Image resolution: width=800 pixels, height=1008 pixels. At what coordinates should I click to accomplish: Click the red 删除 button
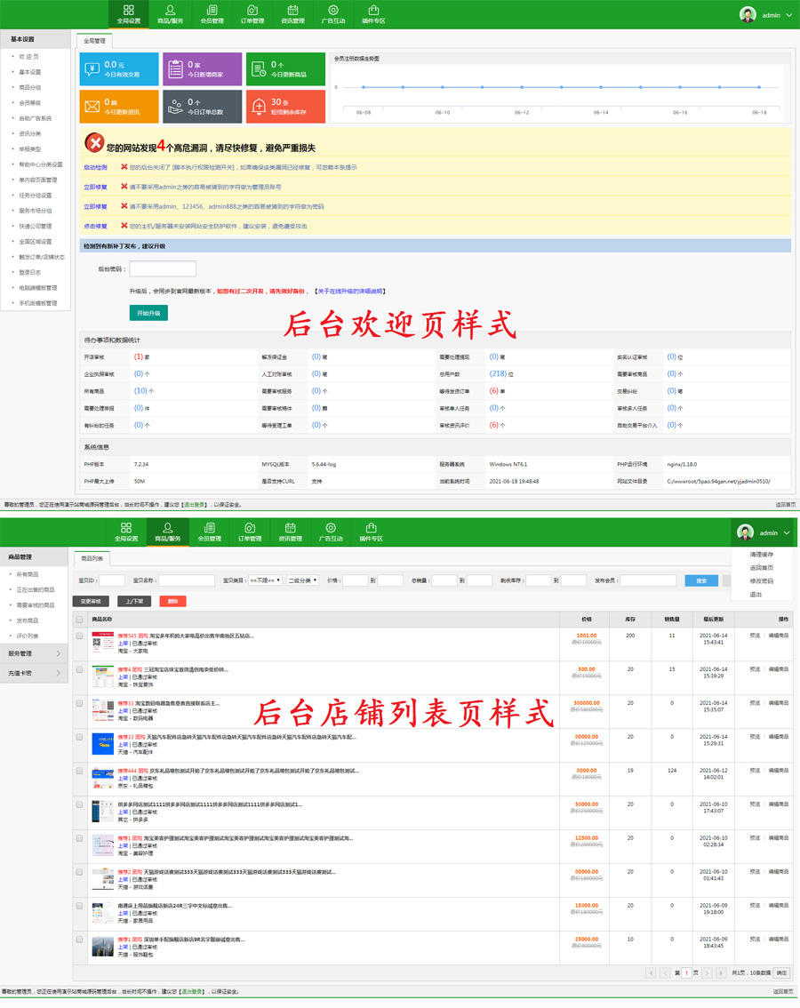tap(172, 601)
